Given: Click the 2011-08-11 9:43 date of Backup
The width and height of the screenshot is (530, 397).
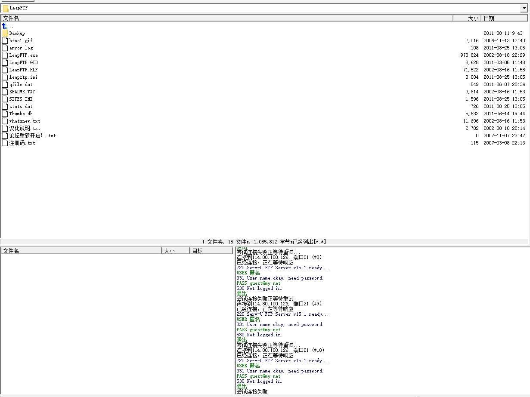Looking at the screenshot, I should pos(503,33).
